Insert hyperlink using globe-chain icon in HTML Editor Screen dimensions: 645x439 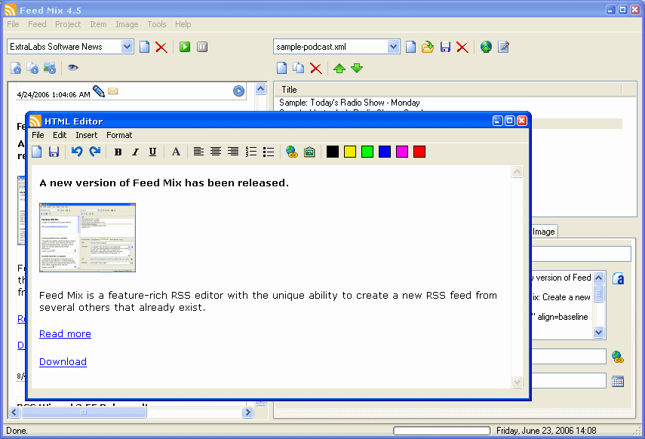(x=292, y=152)
